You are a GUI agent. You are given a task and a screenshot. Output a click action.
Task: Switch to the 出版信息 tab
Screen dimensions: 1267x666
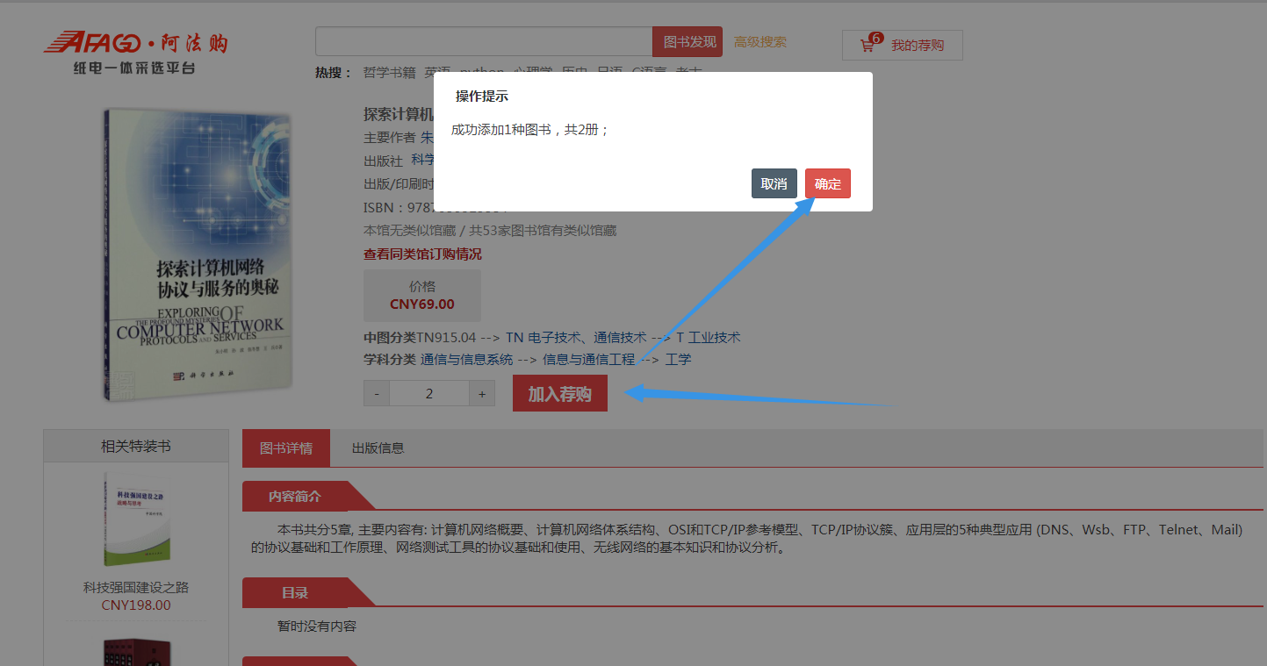pyautogui.click(x=378, y=448)
